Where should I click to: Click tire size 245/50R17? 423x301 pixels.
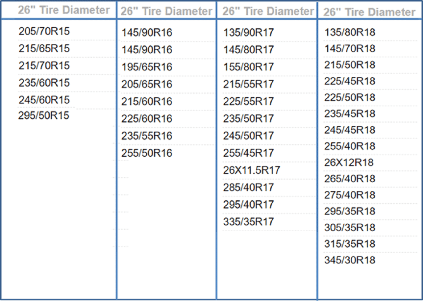click(249, 136)
